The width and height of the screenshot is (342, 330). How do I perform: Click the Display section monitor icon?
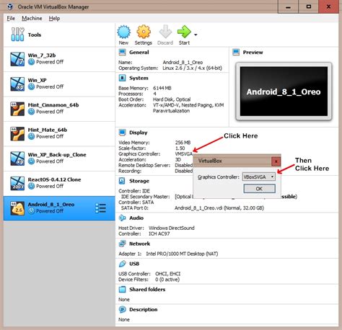pyautogui.click(x=123, y=133)
